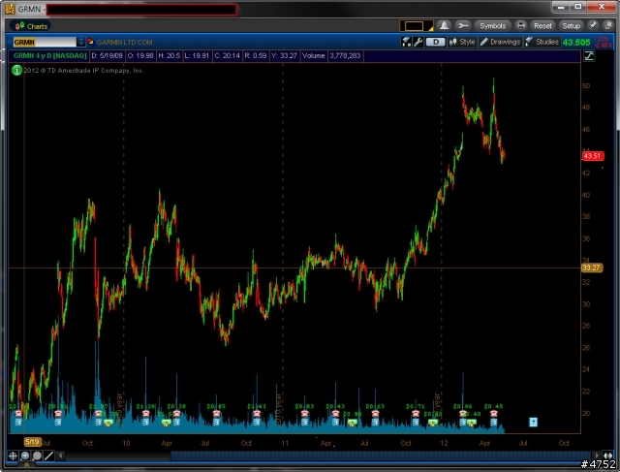Viewport: 620px width, 472px height.
Task: Open the Setup menu
Action: [571, 26]
